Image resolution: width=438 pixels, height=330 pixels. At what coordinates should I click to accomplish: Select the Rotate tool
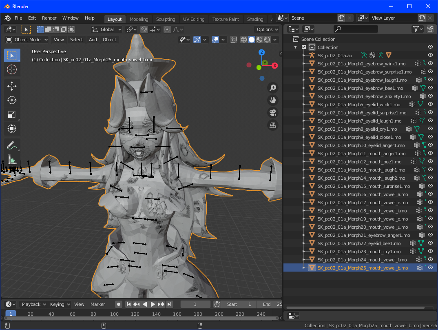[x=12, y=100]
